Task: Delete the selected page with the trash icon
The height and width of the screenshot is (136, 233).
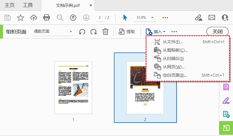Action: coord(105,32)
